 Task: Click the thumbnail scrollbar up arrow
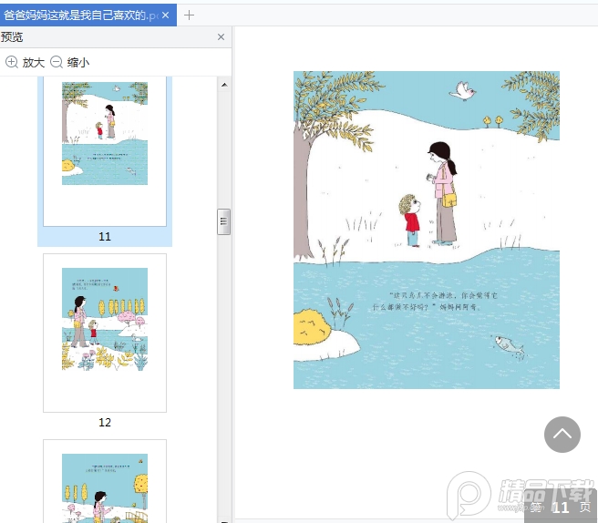coord(224,85)
